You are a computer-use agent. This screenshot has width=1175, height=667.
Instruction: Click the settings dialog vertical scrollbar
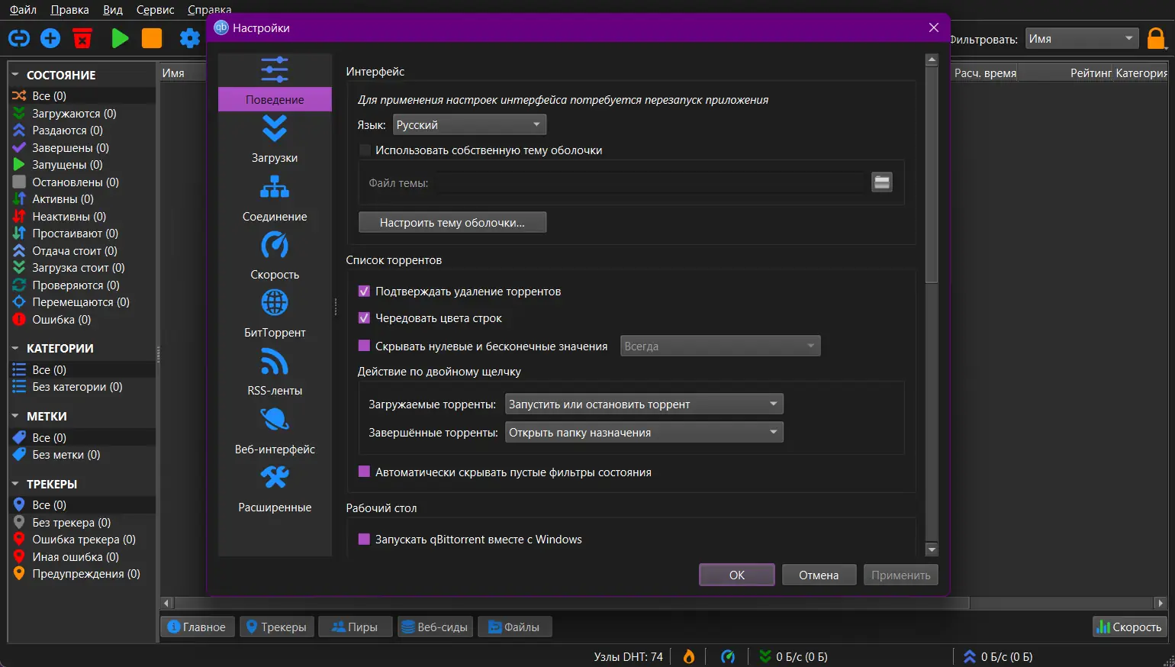pos(932,305)
